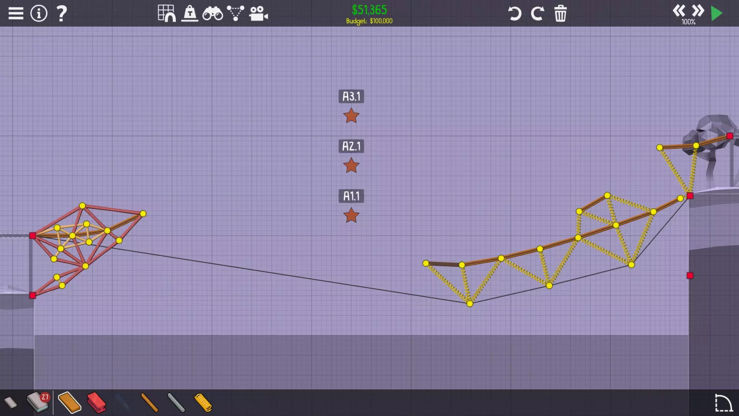Click the binoculars view icon
Viewport: 739px width, 416px height.
point(212,13)
